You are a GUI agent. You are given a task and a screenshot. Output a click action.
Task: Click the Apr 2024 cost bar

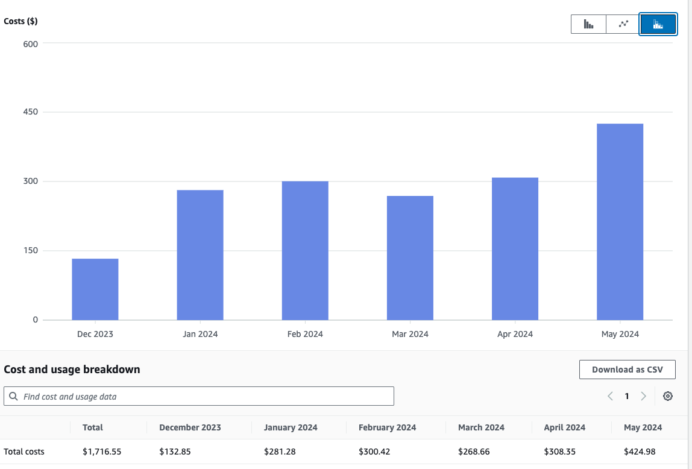515,248
